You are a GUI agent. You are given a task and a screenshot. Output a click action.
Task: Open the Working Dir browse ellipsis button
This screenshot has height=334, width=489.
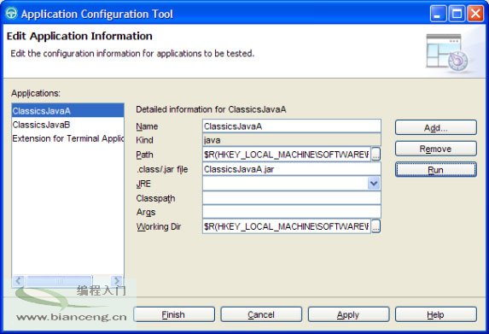point(375,226)
